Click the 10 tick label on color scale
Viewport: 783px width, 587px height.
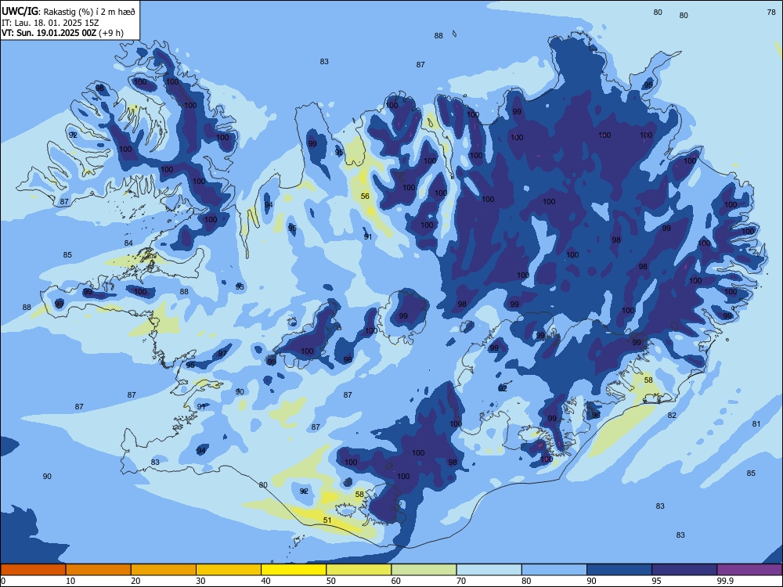click(70, 581)
